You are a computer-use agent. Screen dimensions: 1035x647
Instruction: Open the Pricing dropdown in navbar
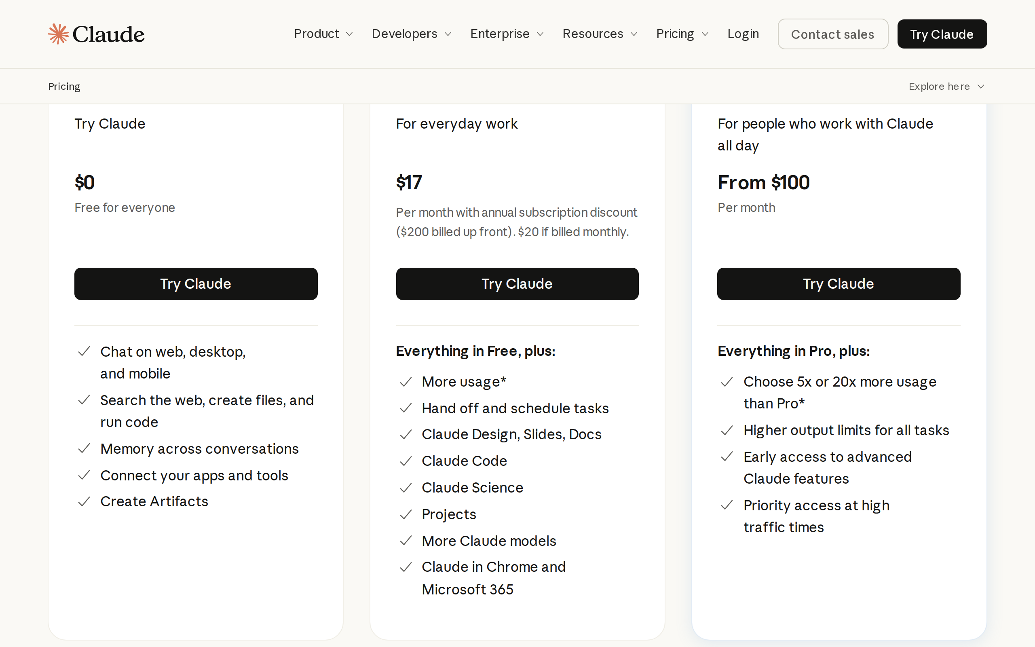tap(682, 34)
